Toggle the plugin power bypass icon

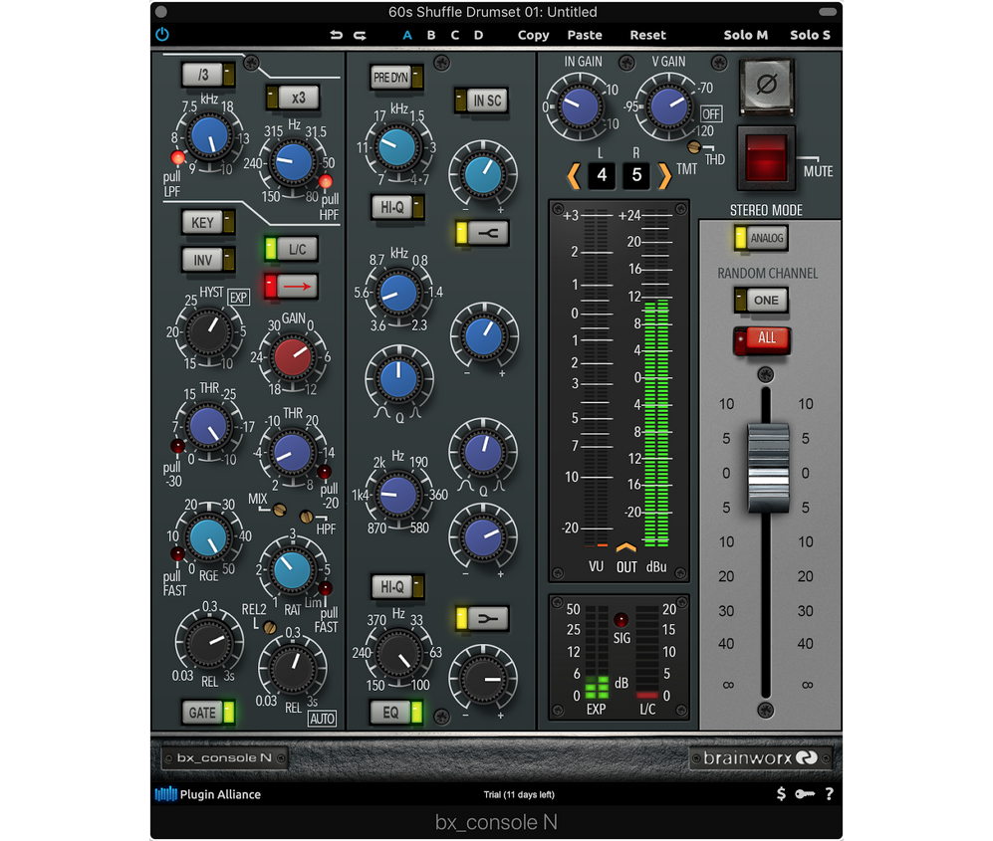tap(162, 35)
